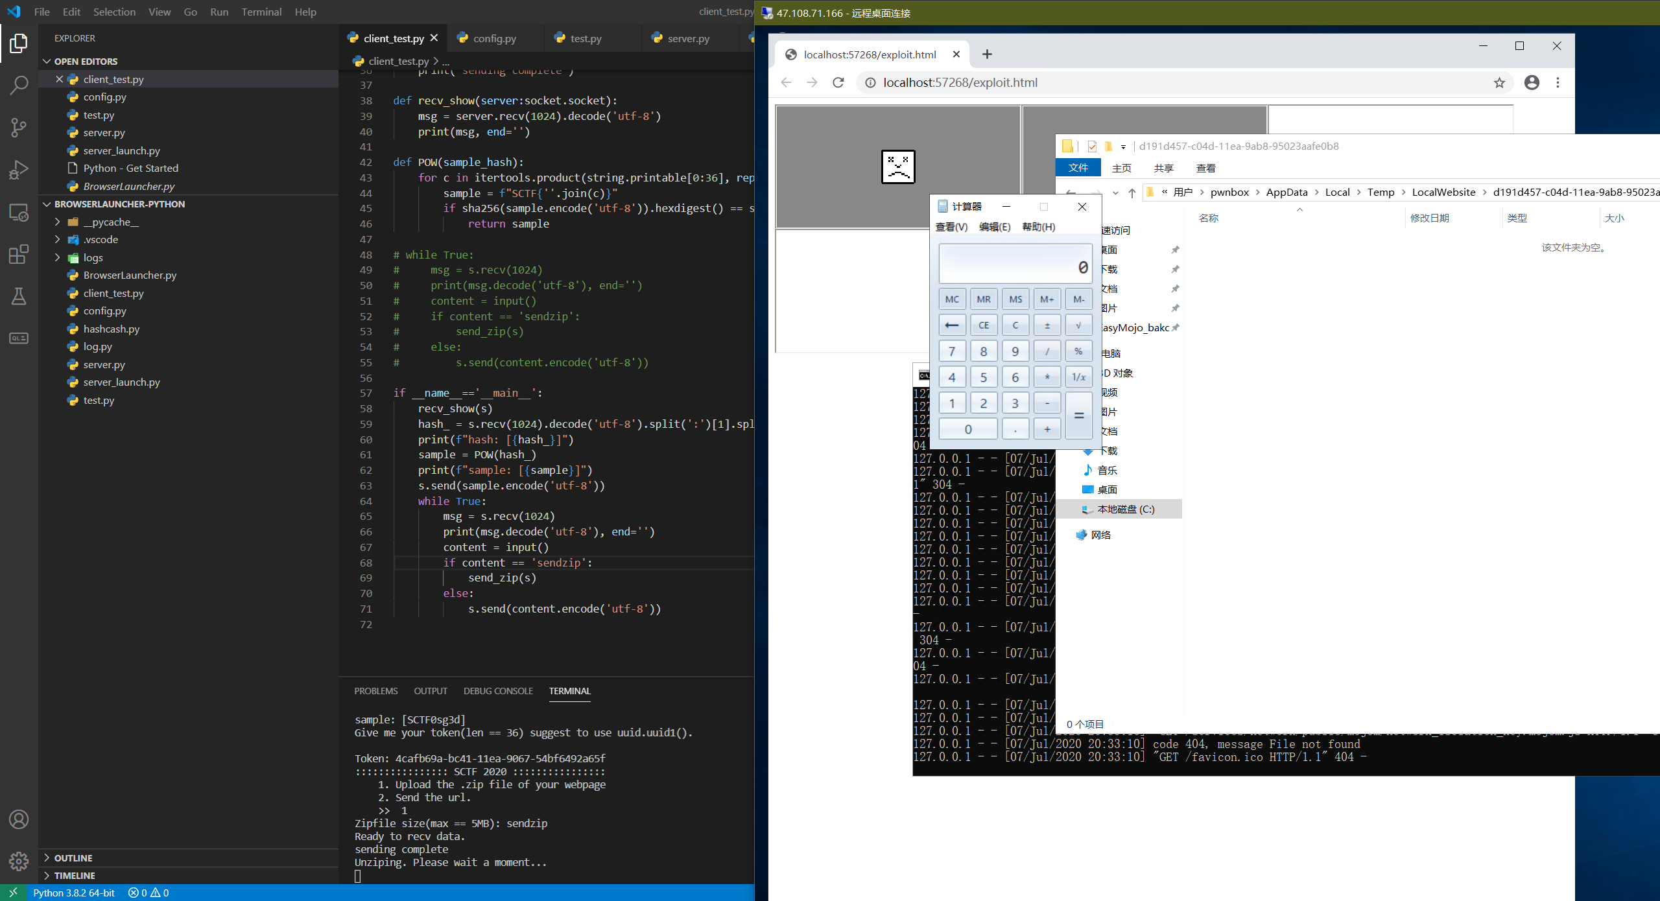Open the Extensions view
This screenshot has height=901, width=1660.
point(19,254)
